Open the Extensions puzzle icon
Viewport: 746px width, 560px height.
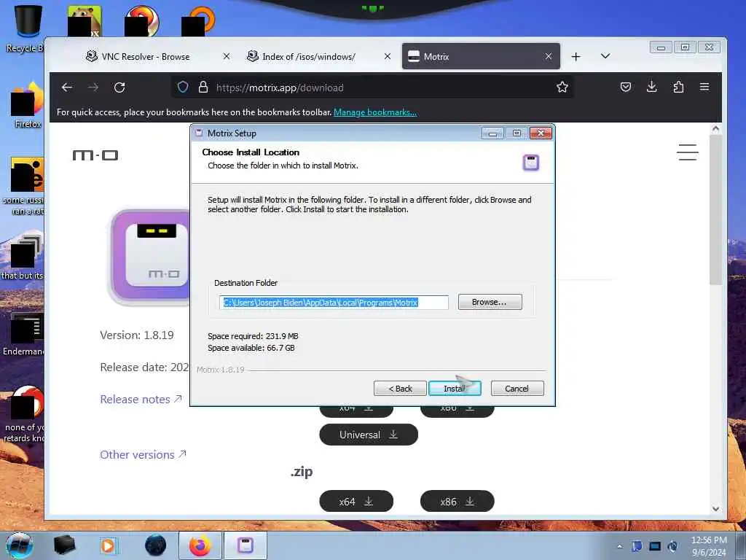point(678,87)
